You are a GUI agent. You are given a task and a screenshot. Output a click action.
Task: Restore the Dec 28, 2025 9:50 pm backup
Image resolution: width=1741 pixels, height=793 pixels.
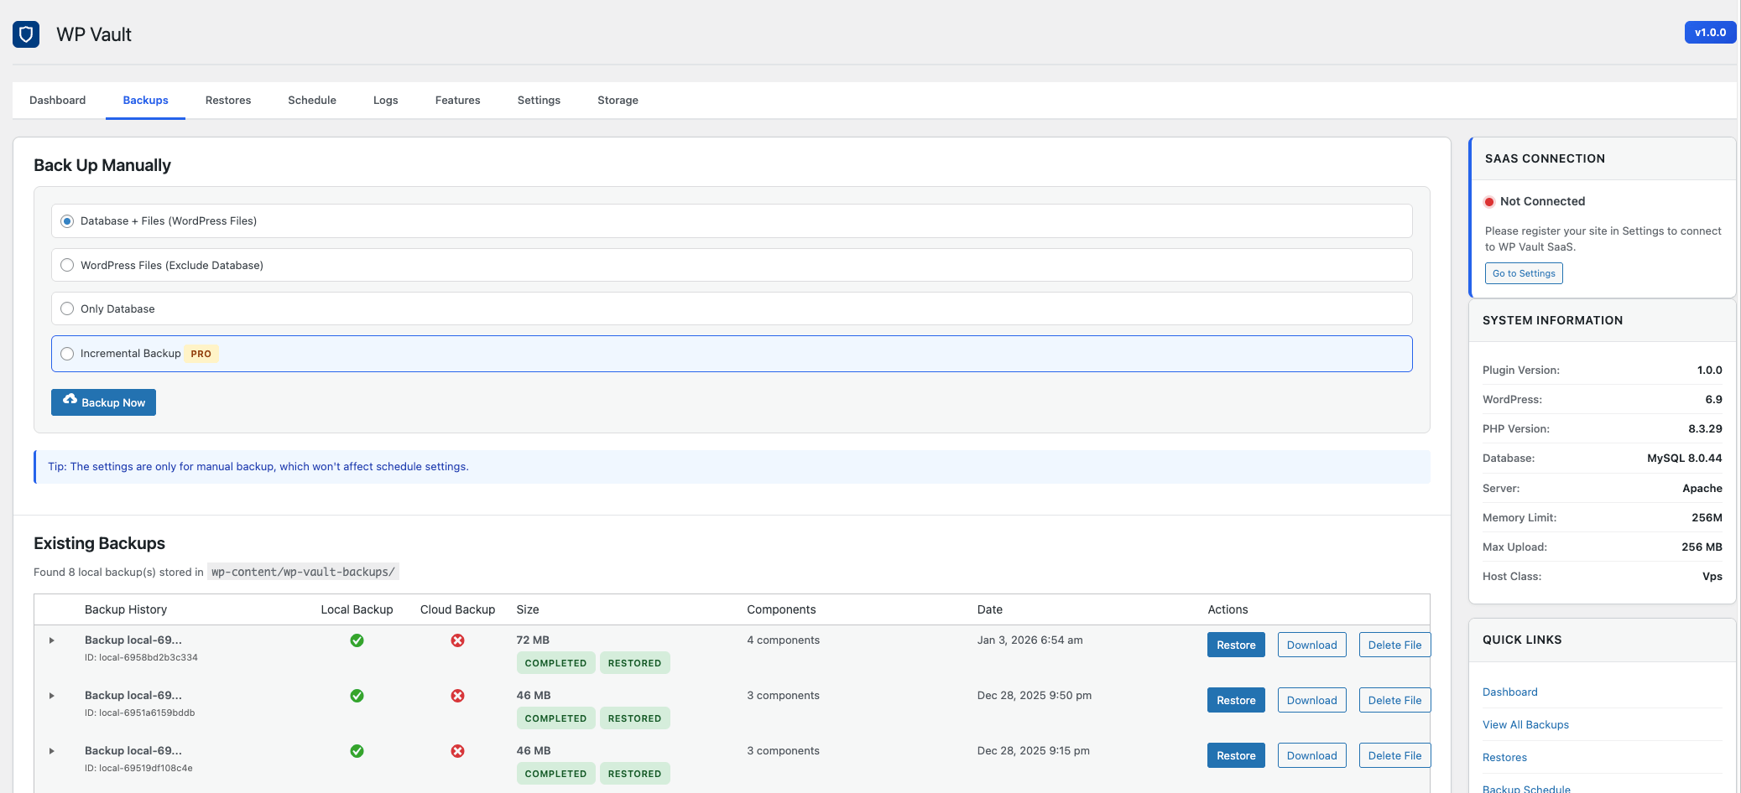(x=1236, y=700)
